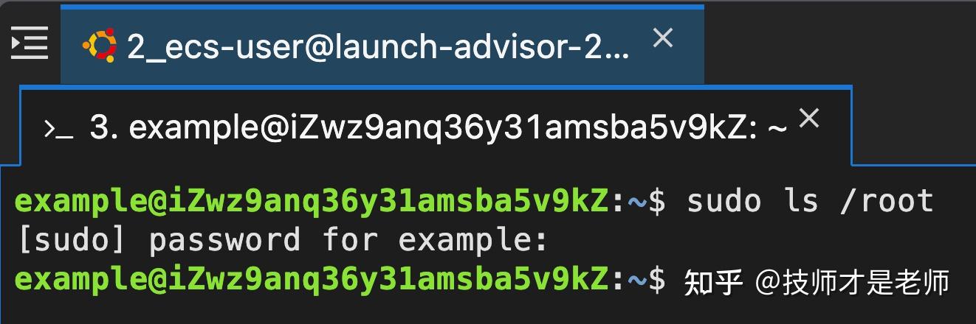The width and height of the screenshot is (976, 324).
Task: Toggle the sidebar list icon
Action: [30, 43]
